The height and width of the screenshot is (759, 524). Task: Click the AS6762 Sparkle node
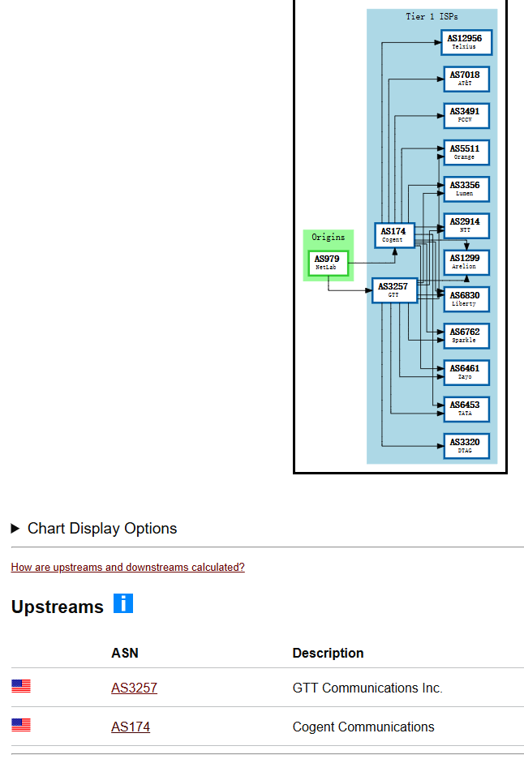pyautogui.click(x=466, y=336)
